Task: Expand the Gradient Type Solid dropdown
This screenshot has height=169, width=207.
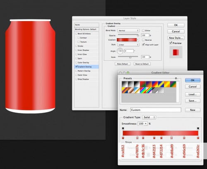Action: pos(149,117)
